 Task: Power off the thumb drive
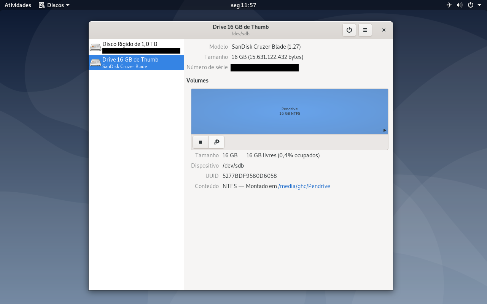(349, 30)
